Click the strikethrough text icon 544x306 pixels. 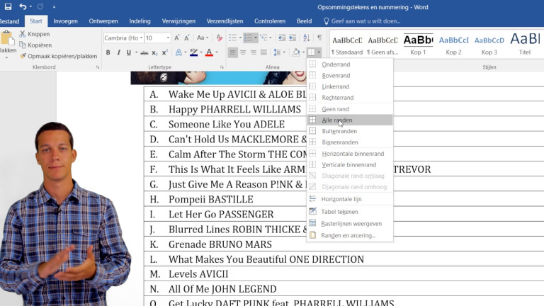pos(144,52)
